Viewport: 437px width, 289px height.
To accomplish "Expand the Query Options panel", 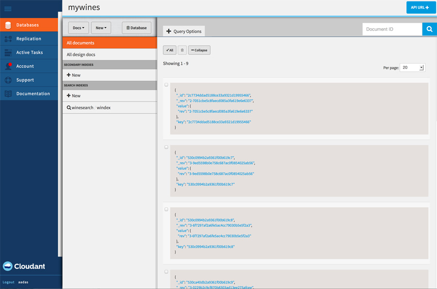I will [184, 31].
